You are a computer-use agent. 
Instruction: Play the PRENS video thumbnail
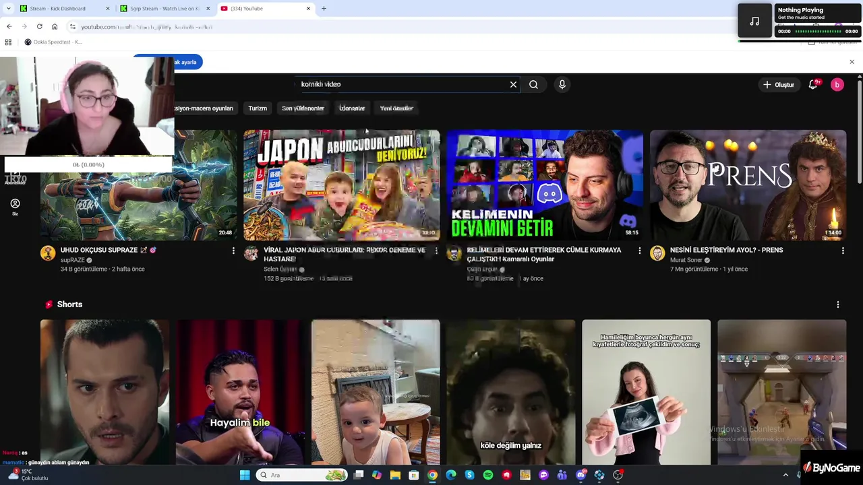(748, 185)
